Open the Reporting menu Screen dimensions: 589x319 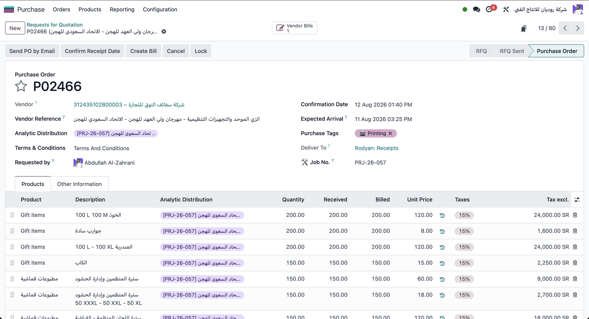pos(122,10)
